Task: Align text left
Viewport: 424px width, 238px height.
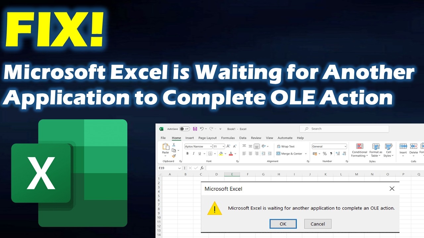Action: pos(244,154)
